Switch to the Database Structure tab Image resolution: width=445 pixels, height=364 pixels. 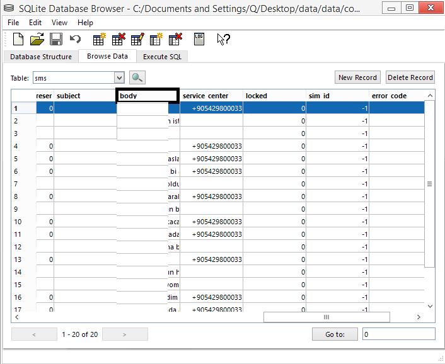pyautogui.click(x=41, y=57)
